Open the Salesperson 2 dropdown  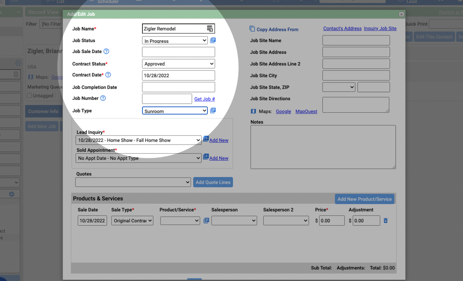pos(286,220)
